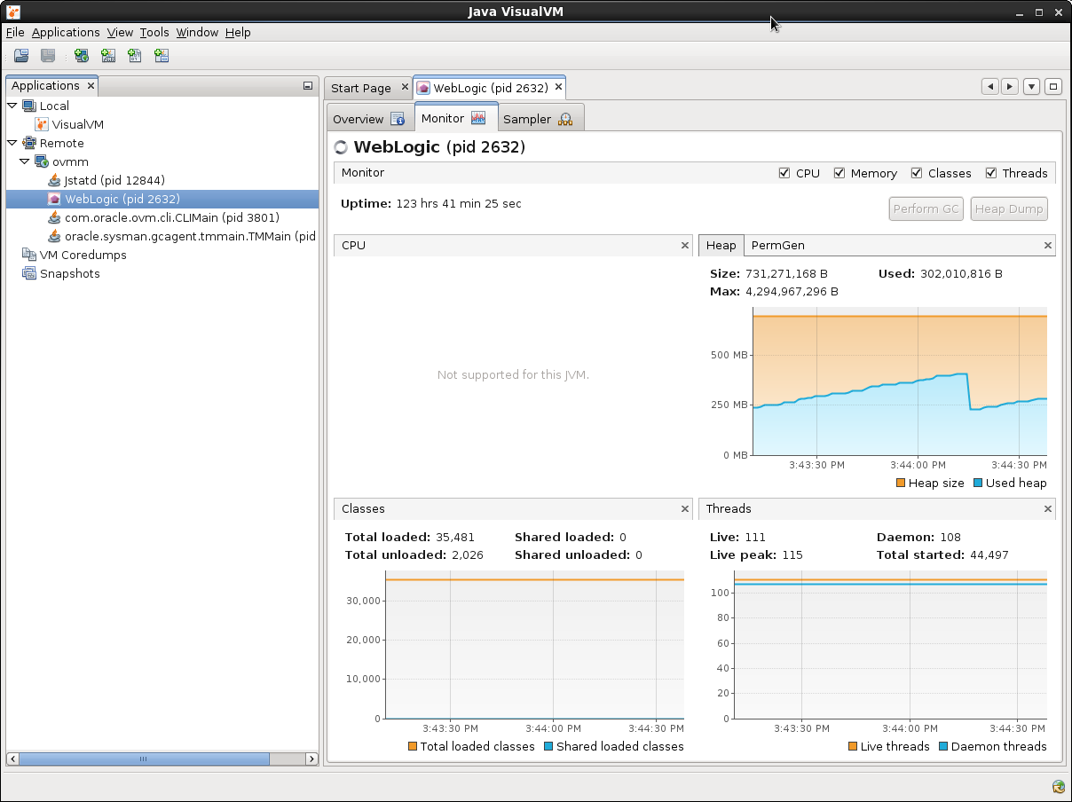Select Jstatd (pid 12844) in the tree

pos(114,180)
